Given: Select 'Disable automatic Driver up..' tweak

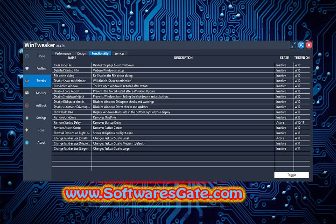Looking at the screenshot, I should pyautogui.click(x=71, y=107).
